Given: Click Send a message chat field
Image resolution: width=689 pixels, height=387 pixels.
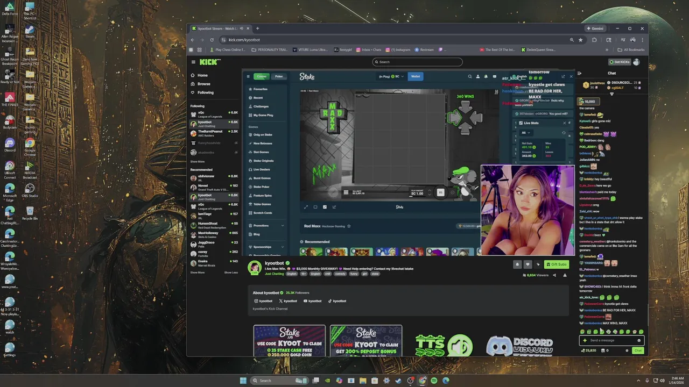Looking at the screenshot, I should tap(611, 340).
